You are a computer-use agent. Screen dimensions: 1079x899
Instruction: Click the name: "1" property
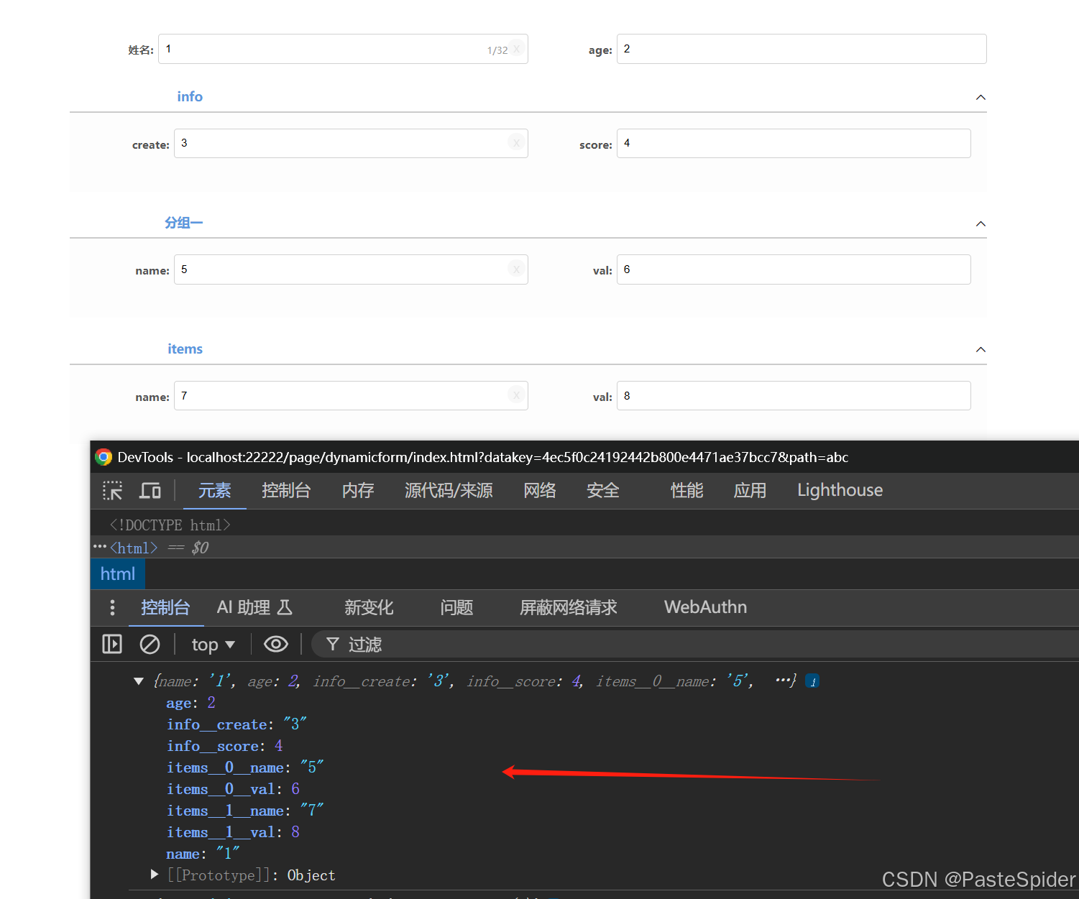[x=203, y=854]
